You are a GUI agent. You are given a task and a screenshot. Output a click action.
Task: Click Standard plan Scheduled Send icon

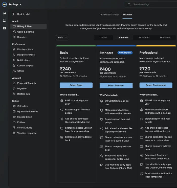[x=102, y=156]
